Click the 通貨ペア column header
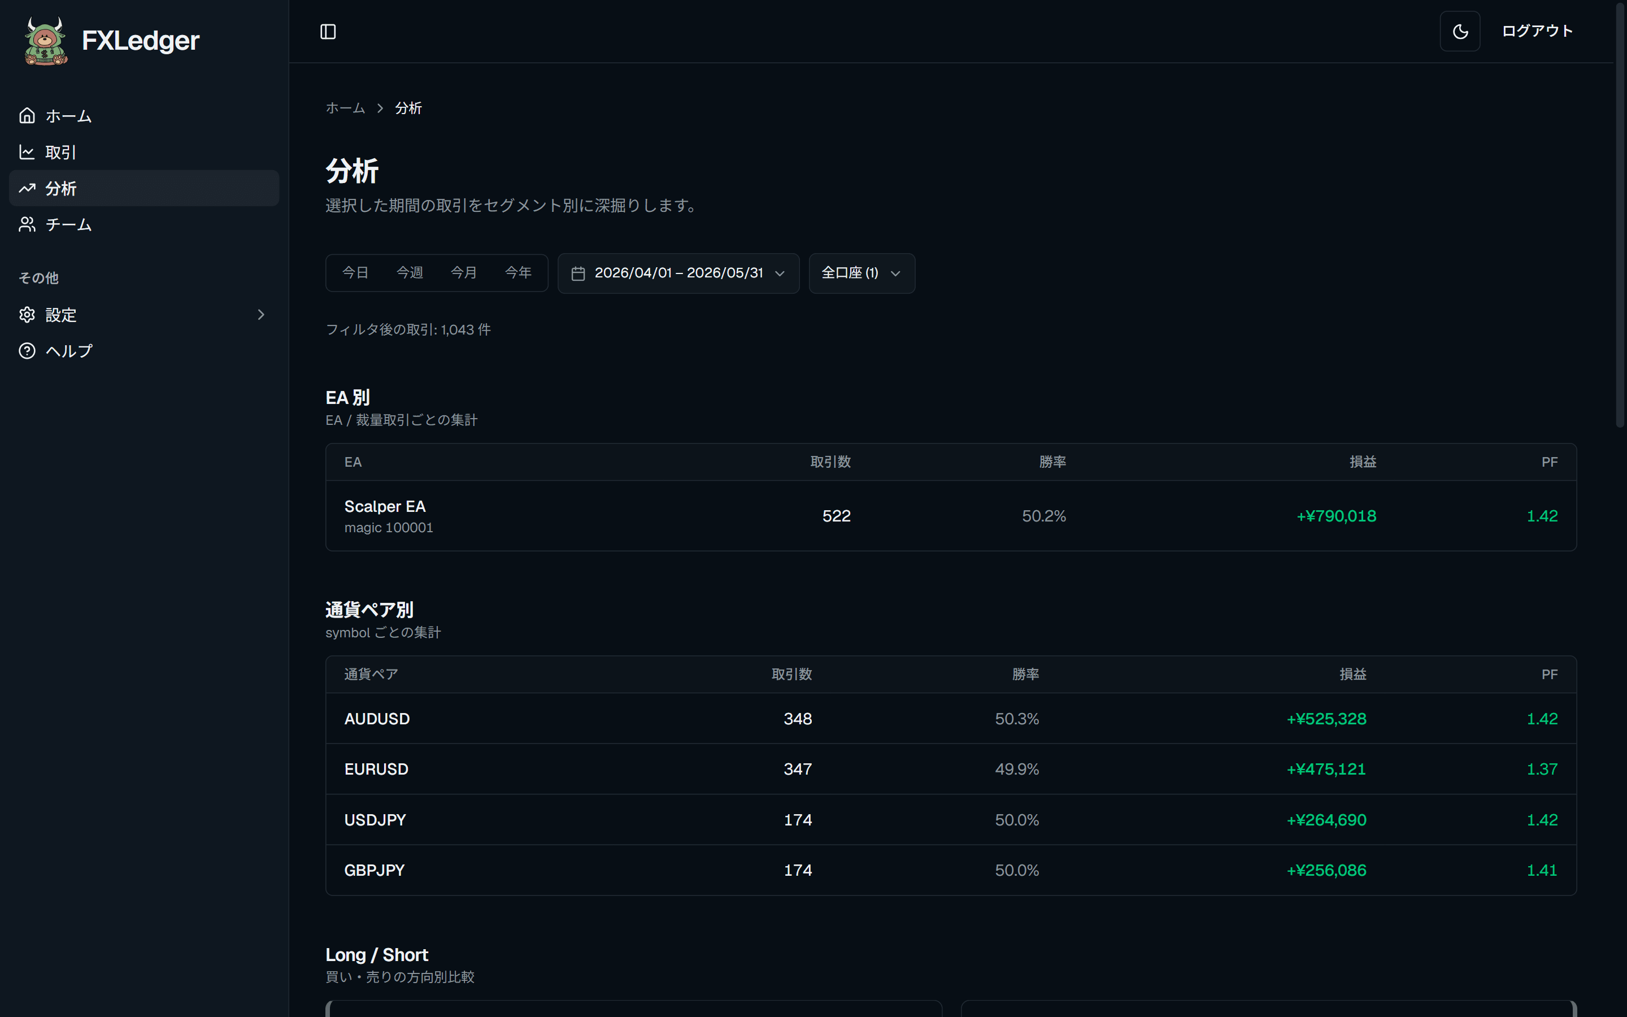Viewport: 1627px width, 1017px height. 371,675
